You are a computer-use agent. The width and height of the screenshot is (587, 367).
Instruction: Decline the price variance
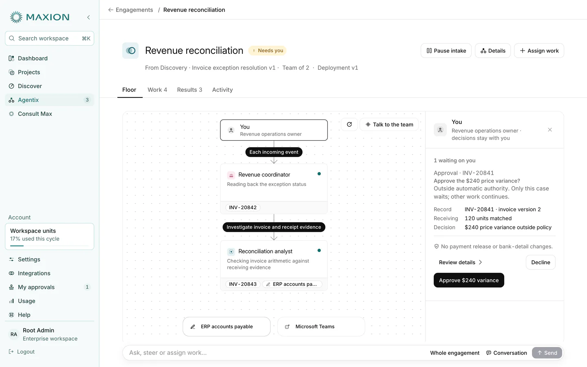click(x=541, y=262)
